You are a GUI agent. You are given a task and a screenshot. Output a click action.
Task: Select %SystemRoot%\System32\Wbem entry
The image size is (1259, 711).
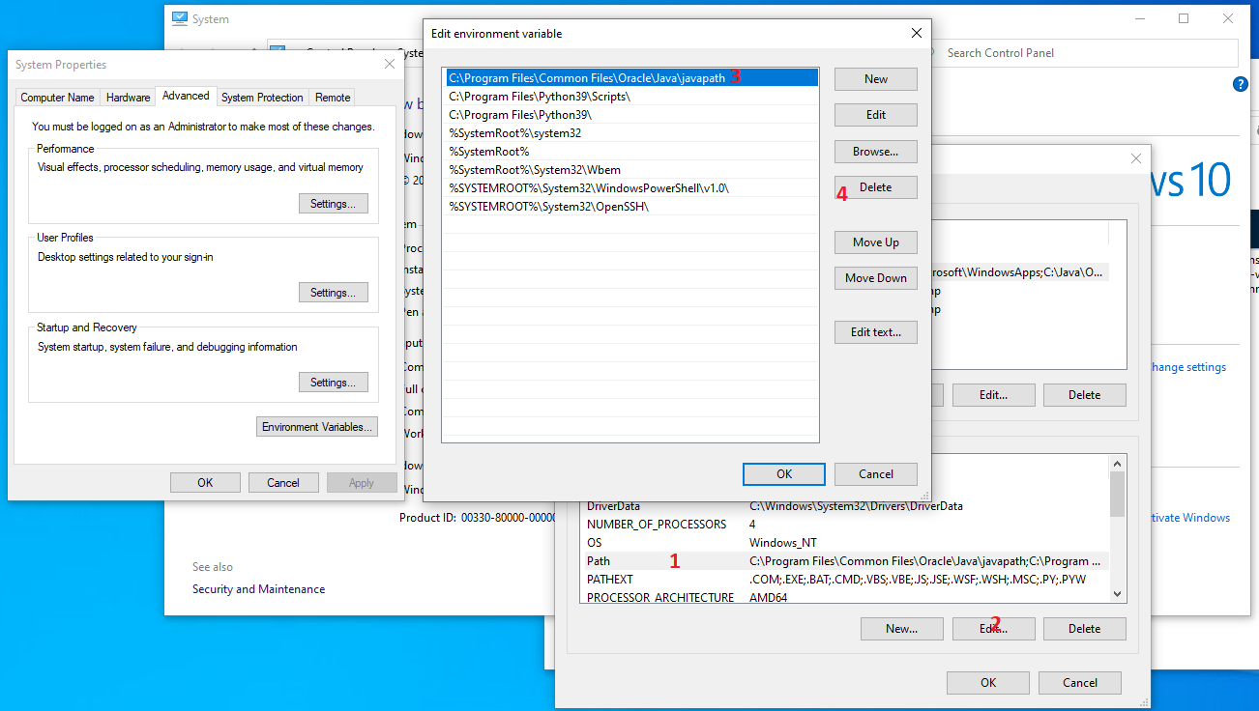[631, 170]
